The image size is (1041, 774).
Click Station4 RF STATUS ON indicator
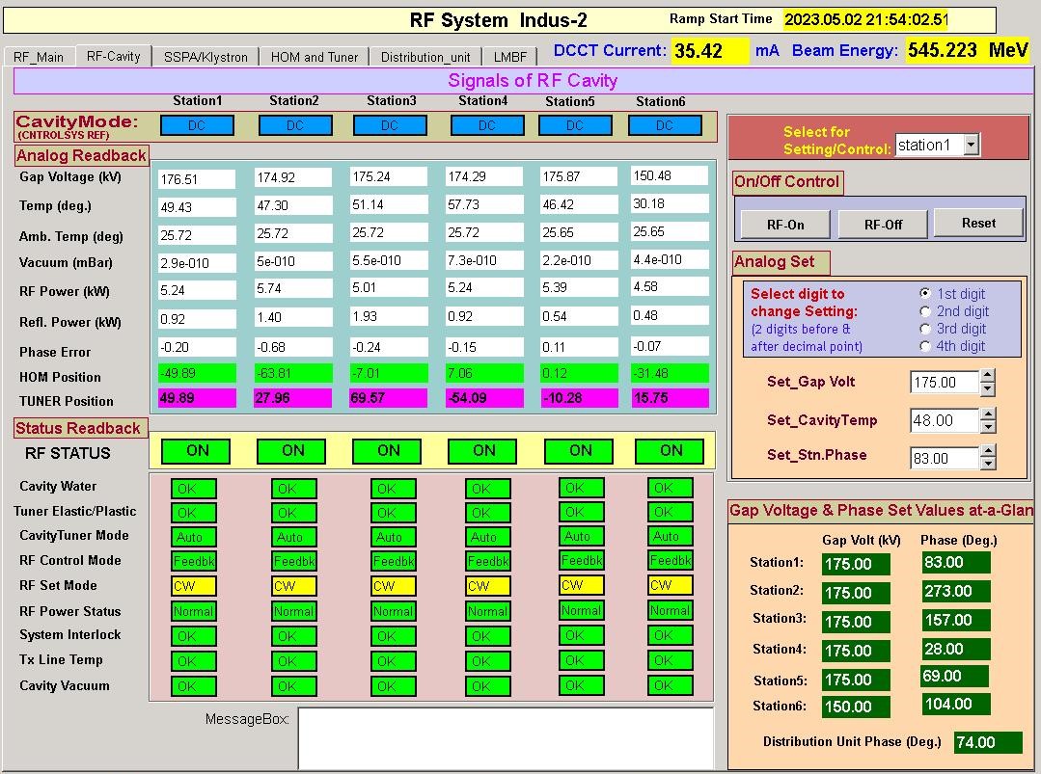click(x=483, y=451)
